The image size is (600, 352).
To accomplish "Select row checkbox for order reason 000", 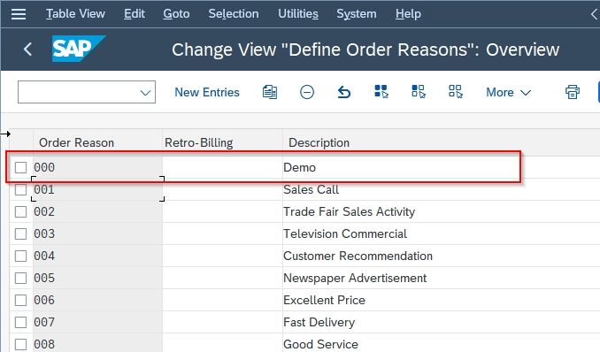I will [20, 167].
